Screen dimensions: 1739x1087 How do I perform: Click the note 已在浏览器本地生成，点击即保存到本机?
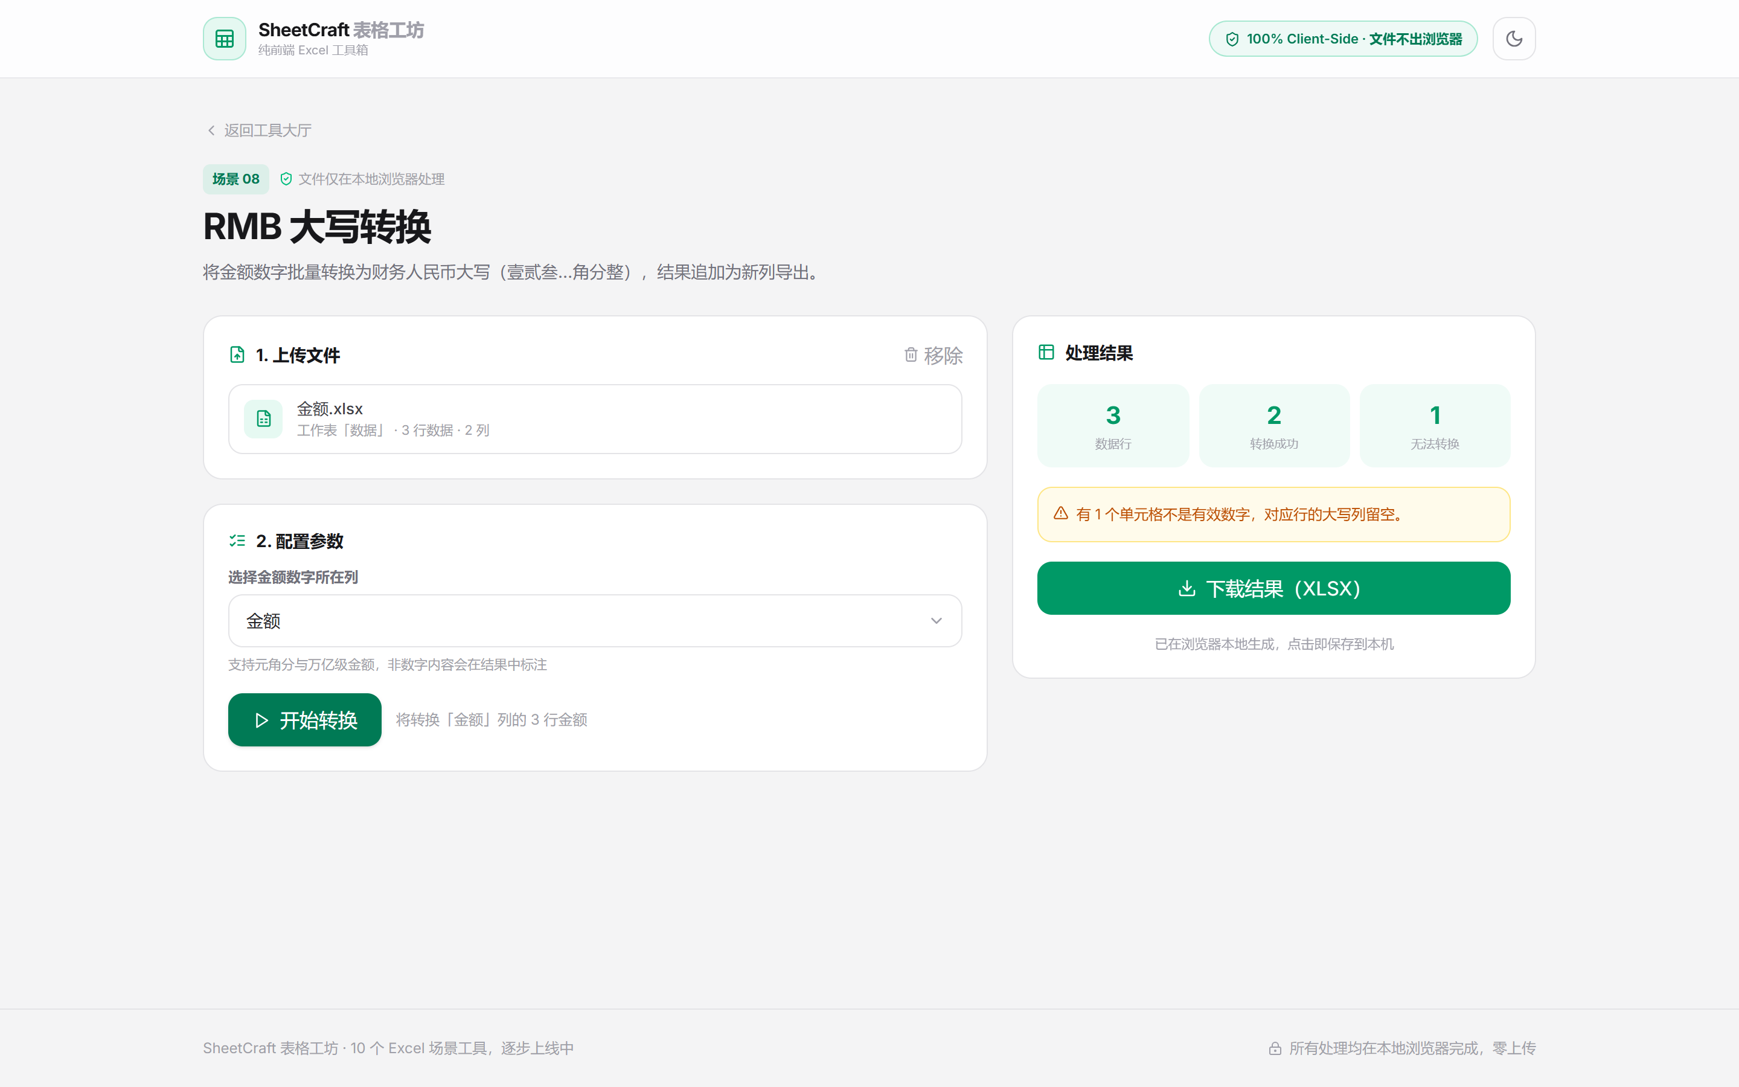click(x=1274, y=644)
